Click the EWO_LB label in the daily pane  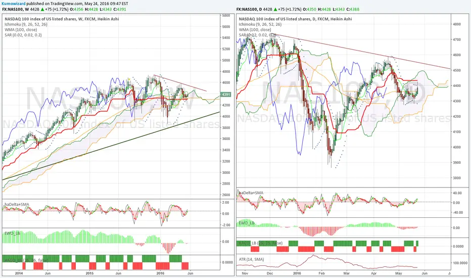[247, 223]
